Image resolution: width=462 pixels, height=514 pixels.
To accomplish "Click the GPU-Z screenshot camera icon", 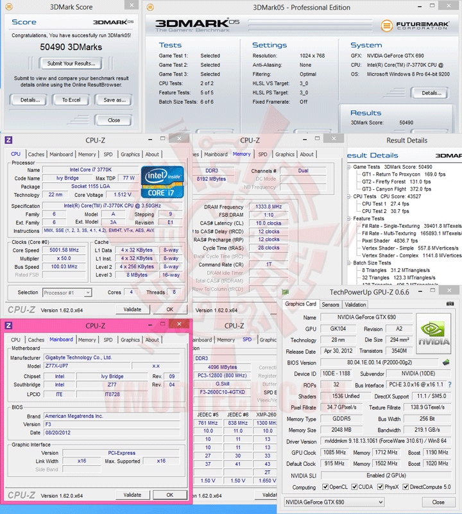I will (x=450, y=304).
